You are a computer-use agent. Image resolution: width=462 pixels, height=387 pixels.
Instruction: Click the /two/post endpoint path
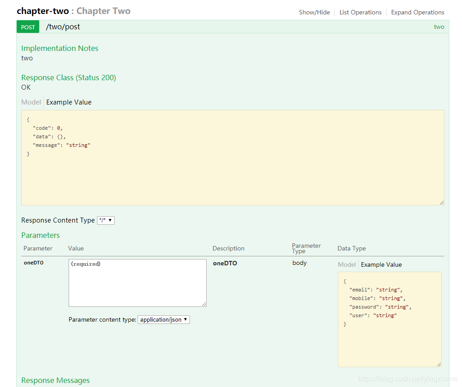(x=63, y=27)
